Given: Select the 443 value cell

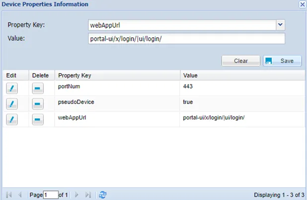Looking at the screenshot, I should point(242,88).
